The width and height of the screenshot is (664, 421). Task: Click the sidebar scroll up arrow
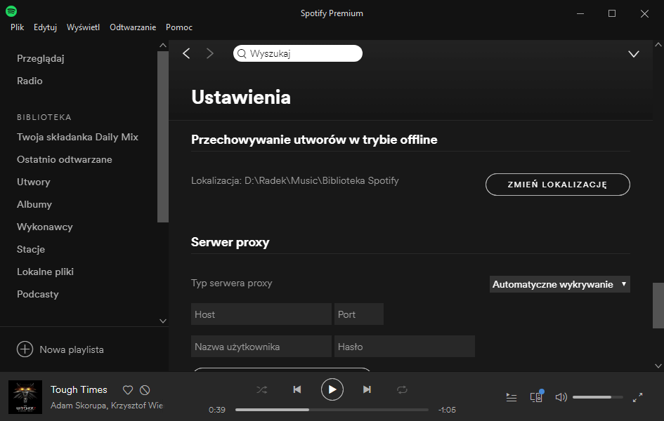[163, 45]
